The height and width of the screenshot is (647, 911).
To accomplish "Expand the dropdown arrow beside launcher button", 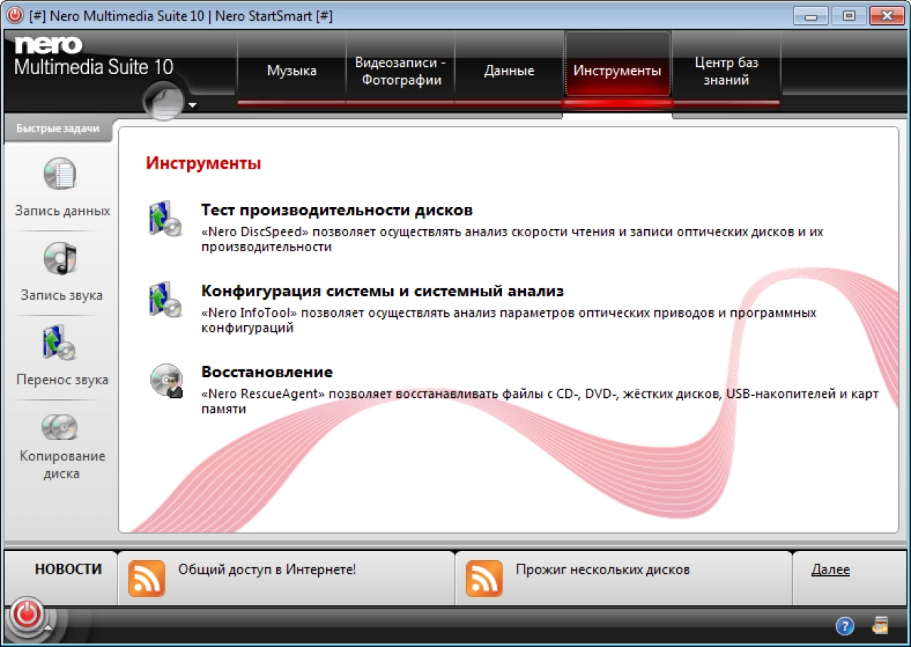I will pyautogui.click(x=192, y=106).
